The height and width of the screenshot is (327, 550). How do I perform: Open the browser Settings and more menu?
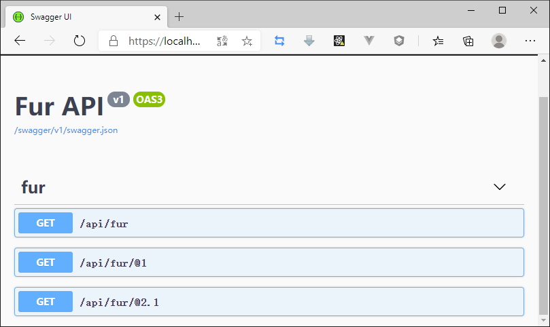pyautogui.click(x=530, y=41)
